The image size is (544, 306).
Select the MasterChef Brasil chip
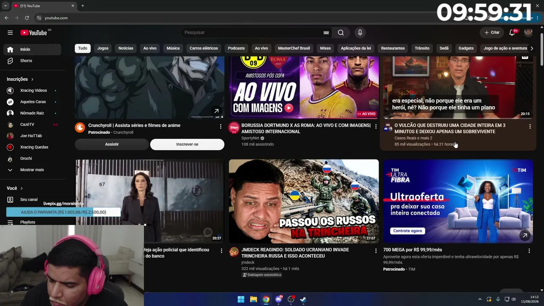(x=294, y=48)
